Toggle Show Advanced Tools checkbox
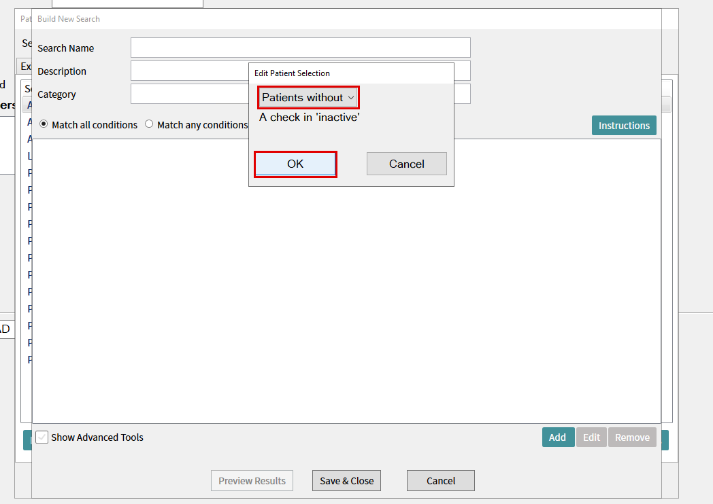 [42, 437]
